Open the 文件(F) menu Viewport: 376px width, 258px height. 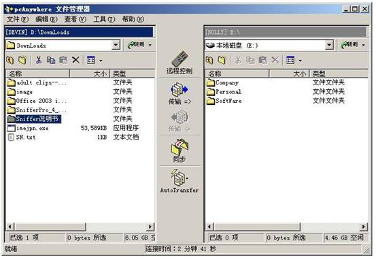pos(18,19)
